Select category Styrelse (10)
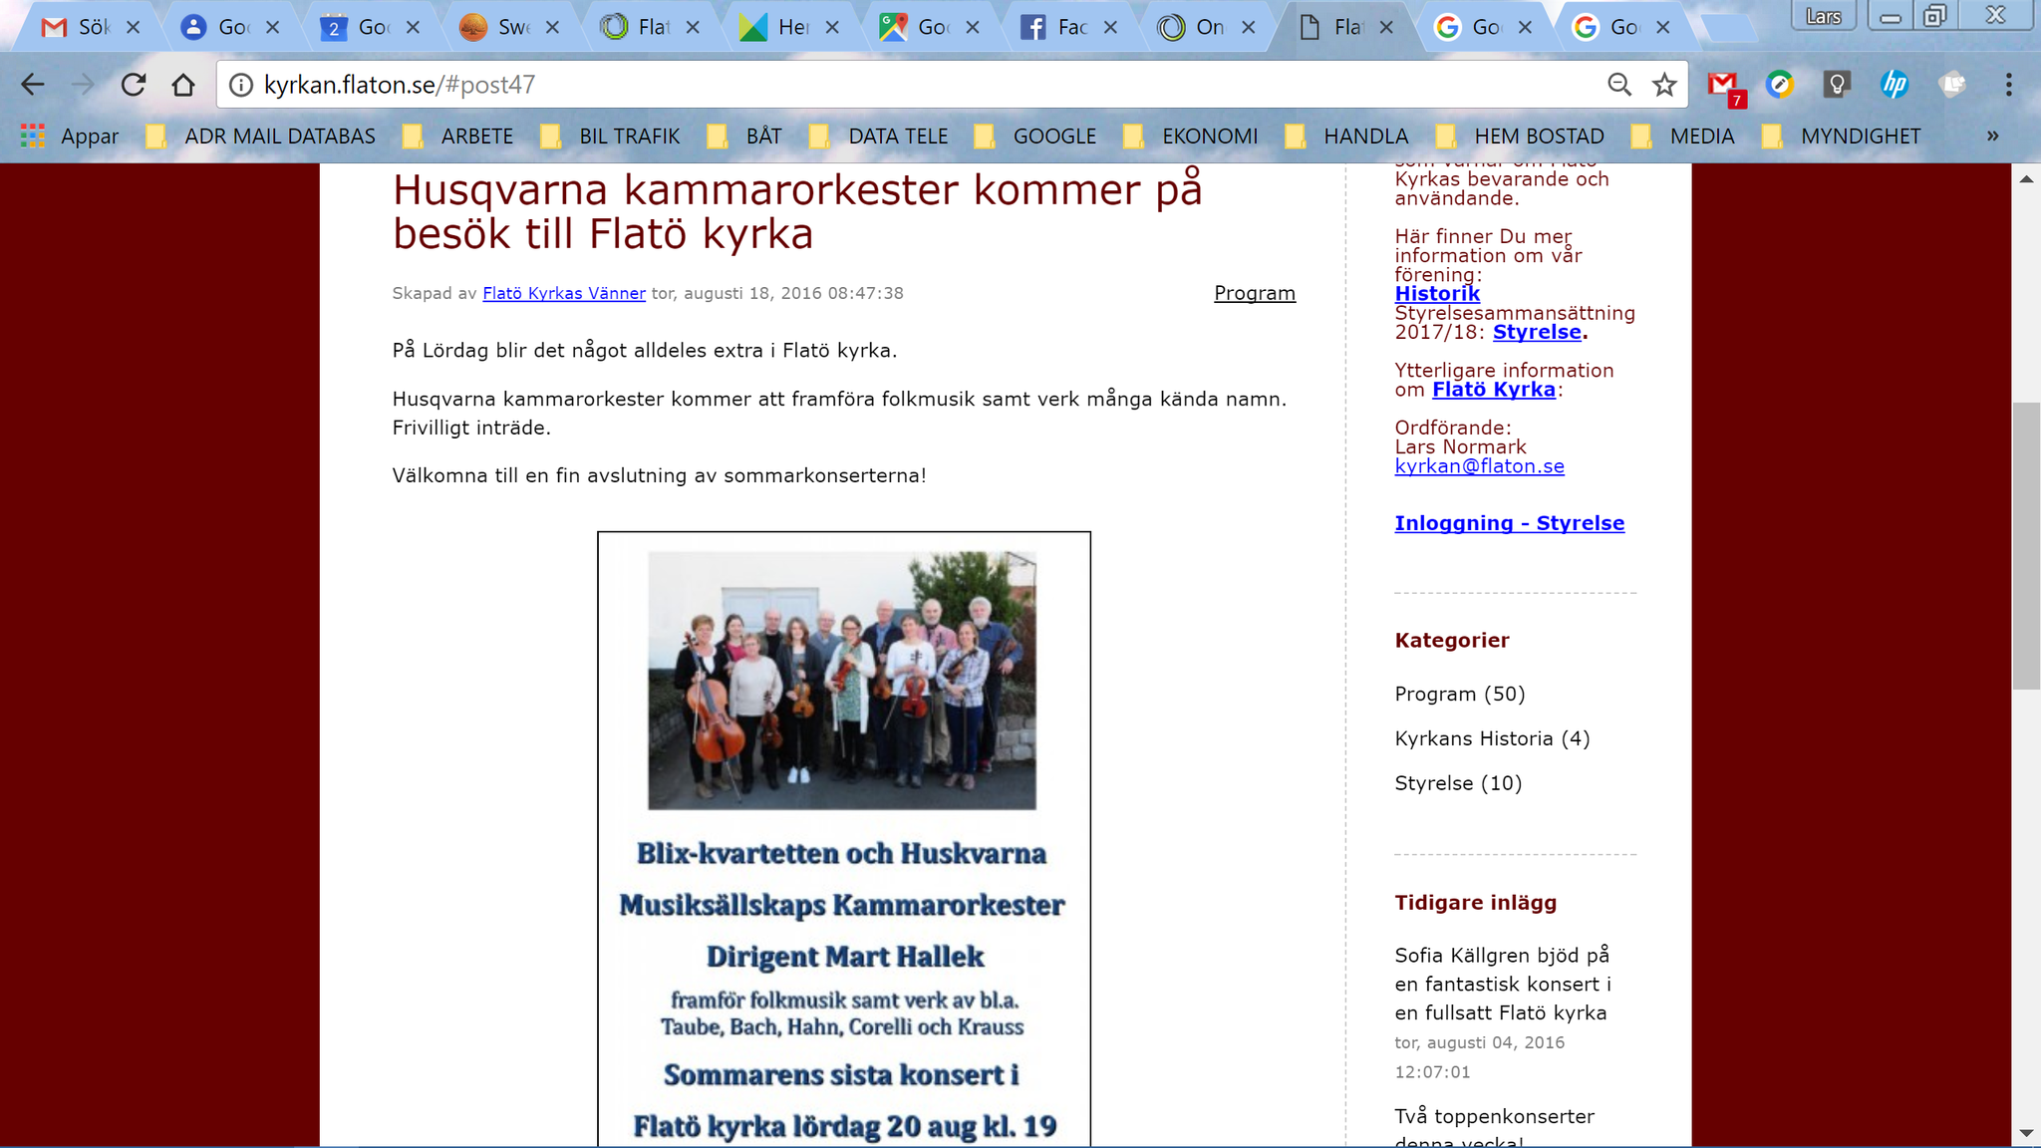This screenshot has height=1148, width=2041. tap(1458, 783)
